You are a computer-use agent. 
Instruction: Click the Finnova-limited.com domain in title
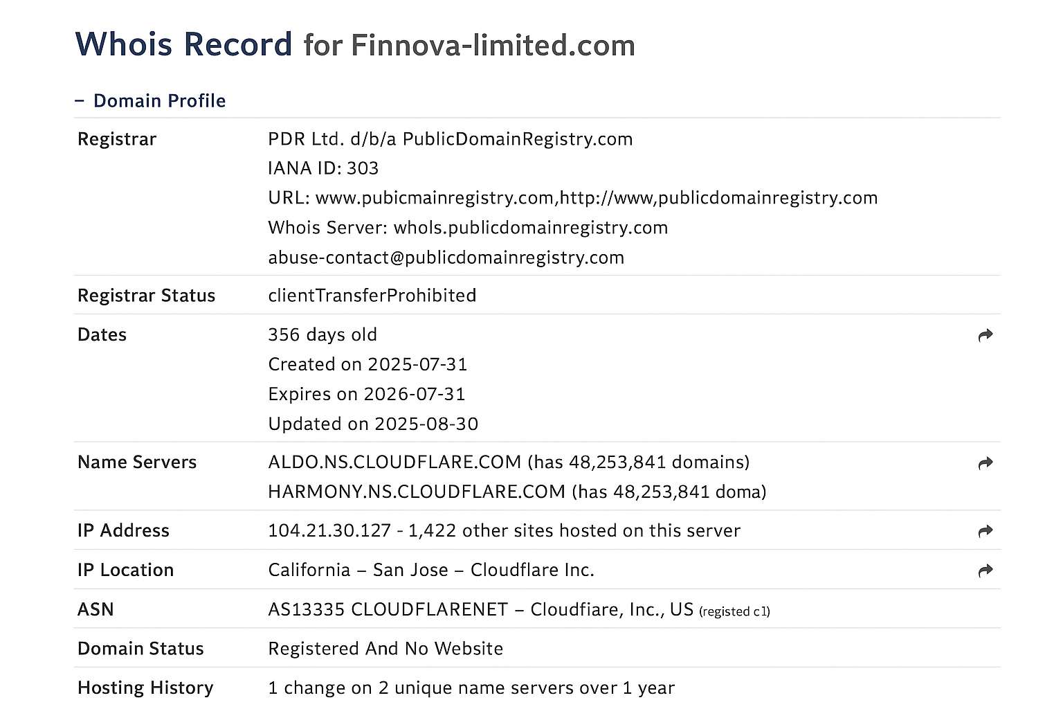tap(493, 46)
